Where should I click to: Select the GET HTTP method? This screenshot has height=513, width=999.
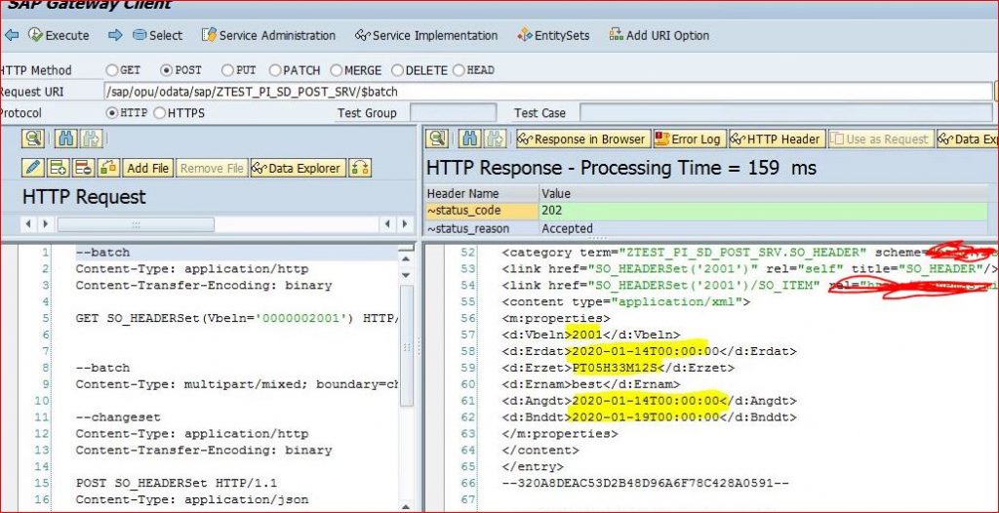[x=112, y=70]
